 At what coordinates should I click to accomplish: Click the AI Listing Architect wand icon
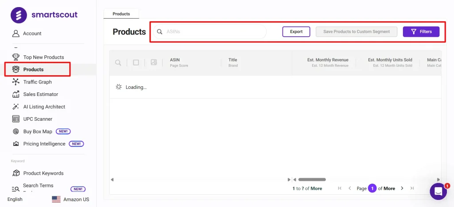[16, 107]
